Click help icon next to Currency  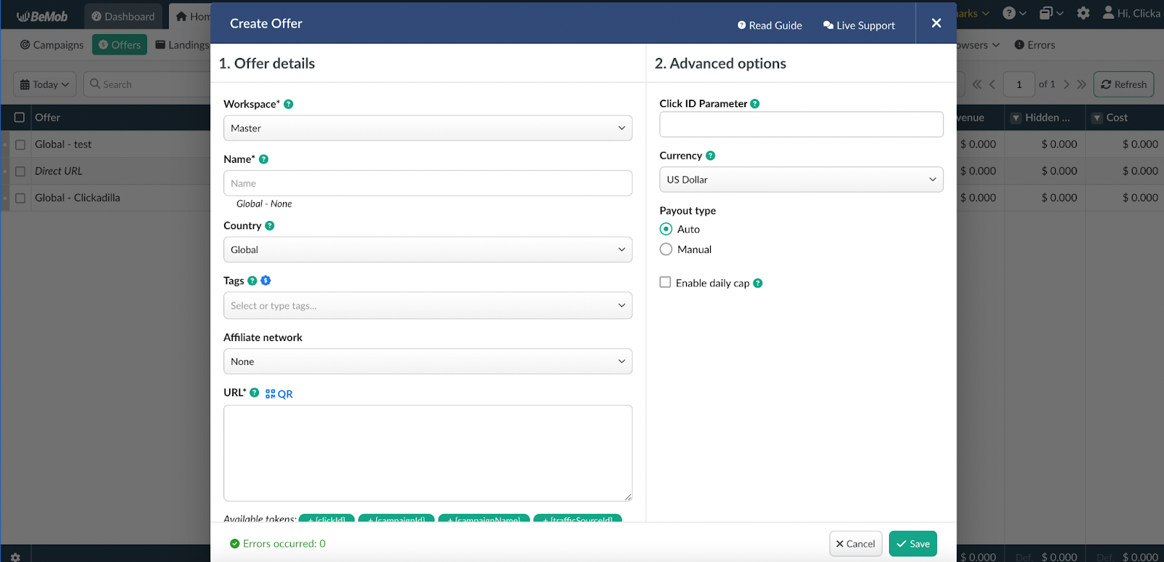[710, 156]
